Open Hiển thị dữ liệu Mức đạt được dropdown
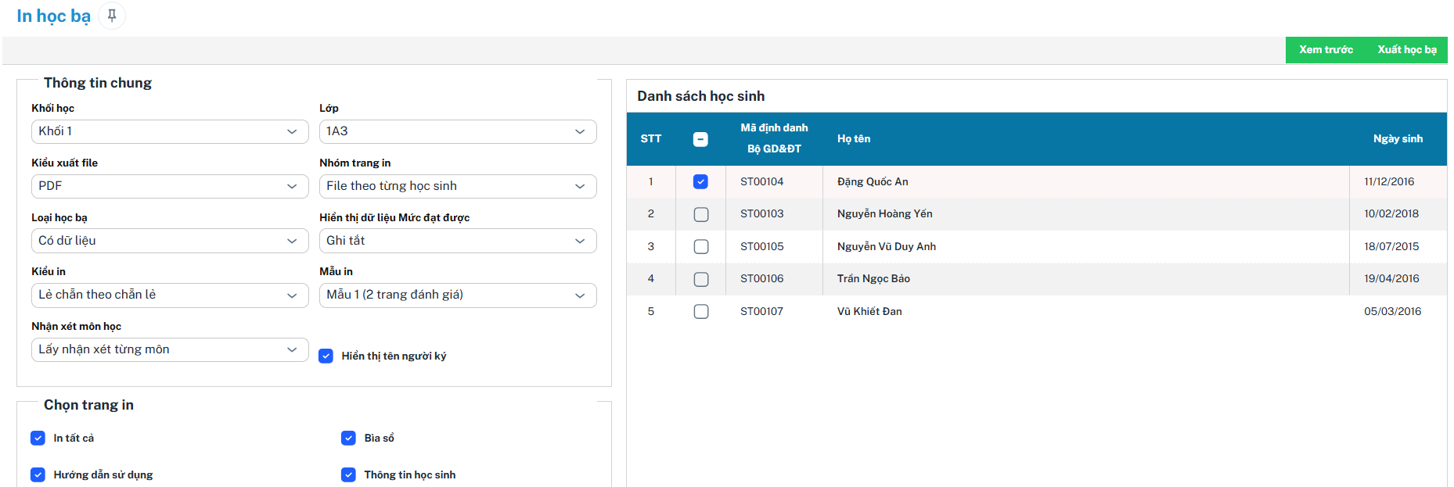The width and height of the screenshot is (1454, 487). tap(458, 241)
